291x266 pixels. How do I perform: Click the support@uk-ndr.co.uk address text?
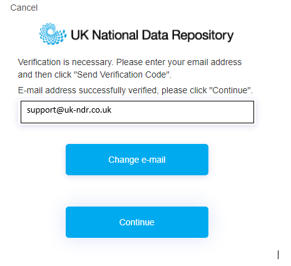click(69, 110)
